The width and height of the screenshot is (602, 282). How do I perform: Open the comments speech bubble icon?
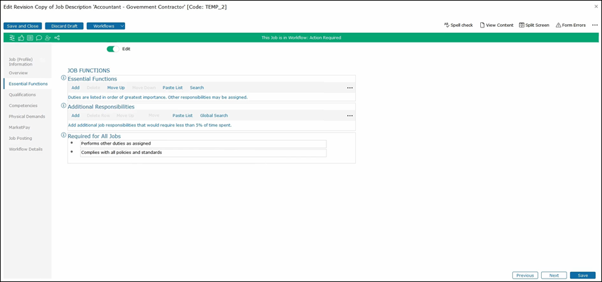39,38
